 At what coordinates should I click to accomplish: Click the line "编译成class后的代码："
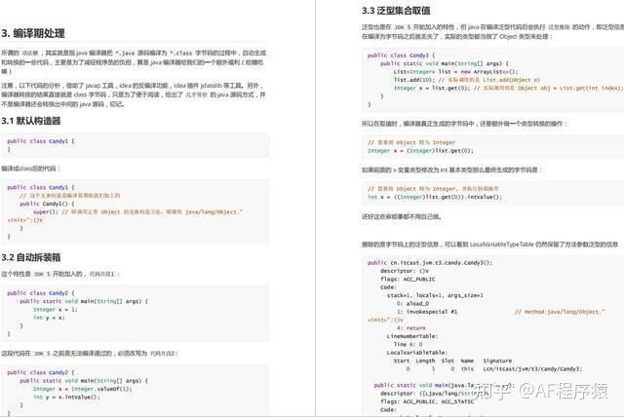click(x=30, y=169)
